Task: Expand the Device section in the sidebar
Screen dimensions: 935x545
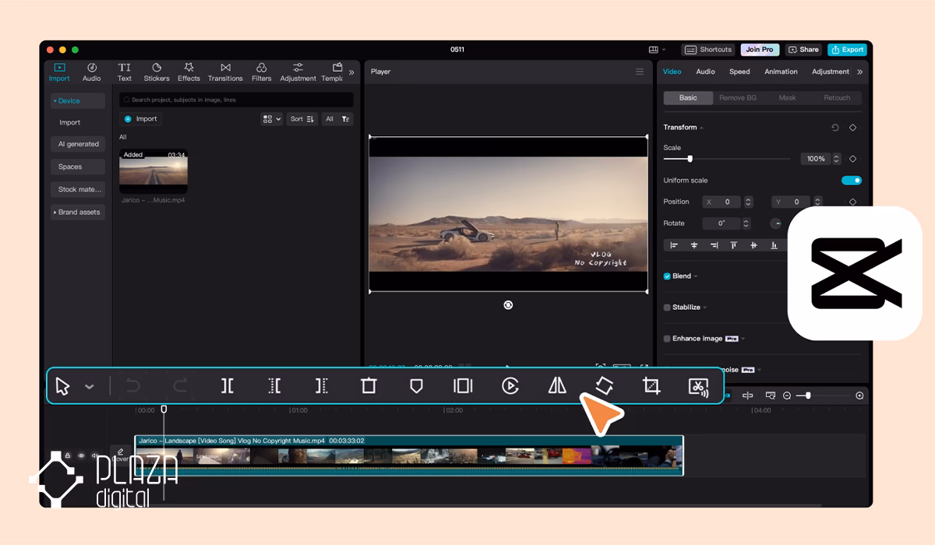Action: click(77, 100)
